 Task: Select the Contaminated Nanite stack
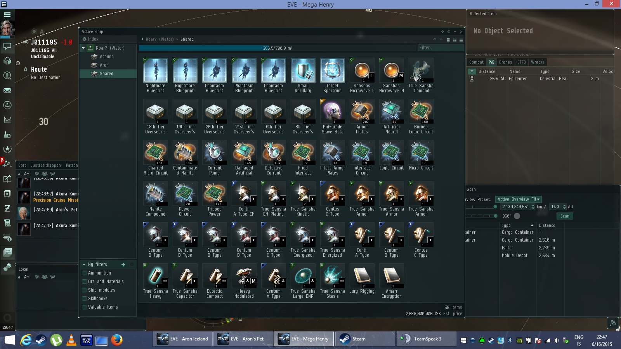click(x=185, y=153)
